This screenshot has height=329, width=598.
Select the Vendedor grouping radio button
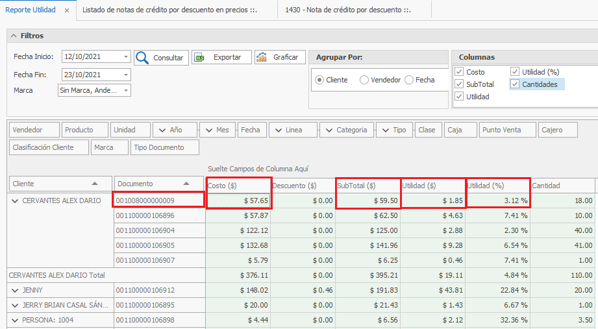coord(364,80)
